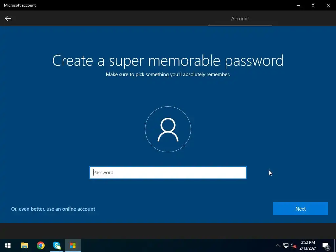The width and height of the screenshot is (336, 252).
Task: Open Skype from the taskbar
Action: (x=57, y=245)
